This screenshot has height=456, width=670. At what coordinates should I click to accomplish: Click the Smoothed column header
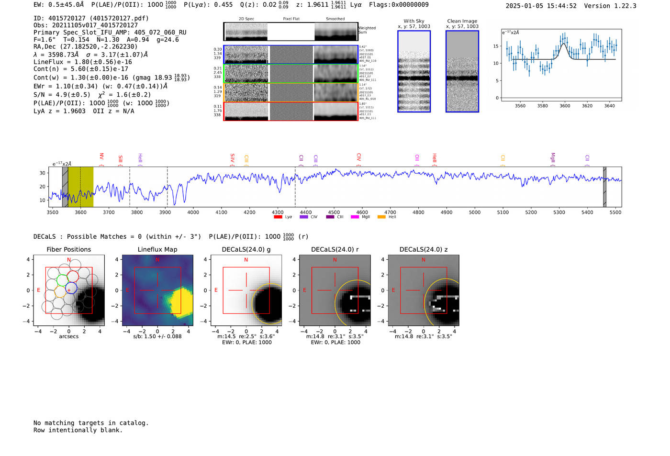(335, 19)
